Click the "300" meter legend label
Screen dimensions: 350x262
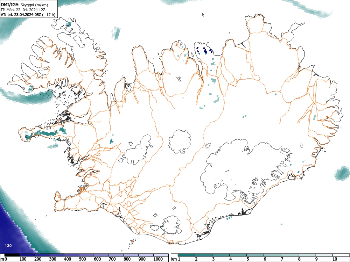(x=53, y=259)
